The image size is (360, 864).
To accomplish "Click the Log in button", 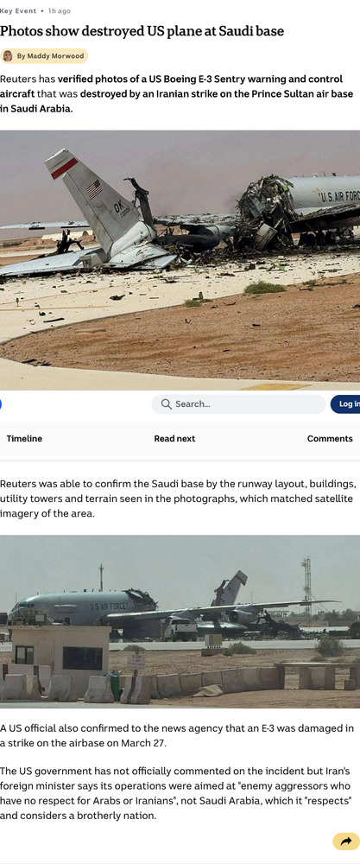I will [x=345, y=403].
